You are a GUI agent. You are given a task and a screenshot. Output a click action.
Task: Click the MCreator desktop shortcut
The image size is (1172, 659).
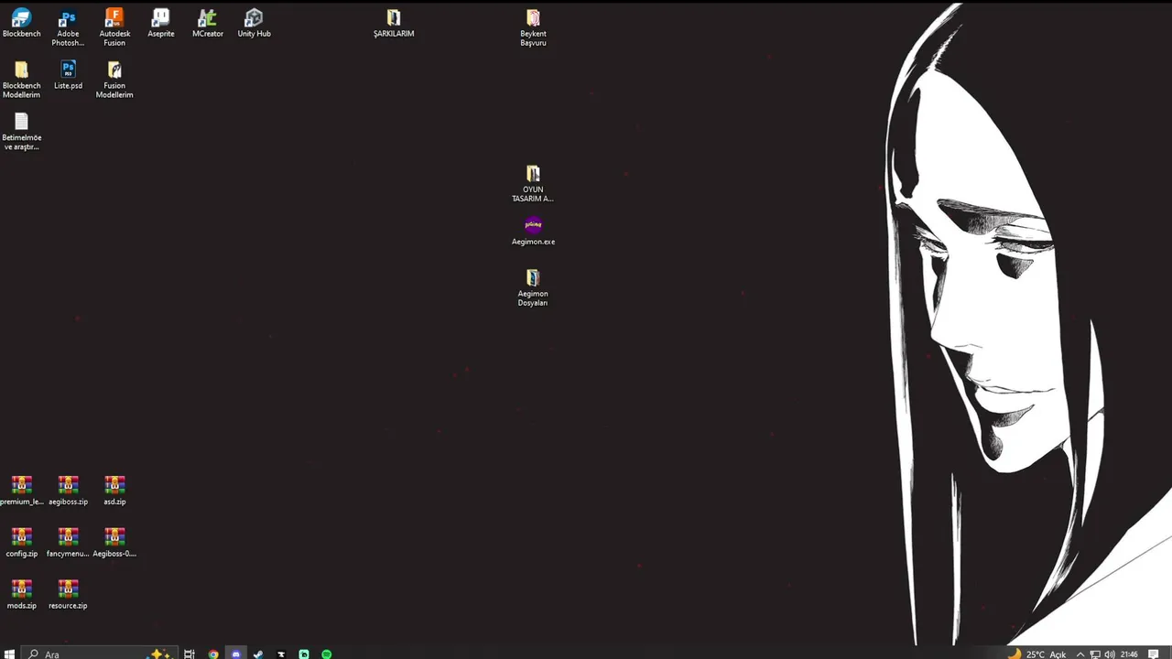[208, 24]
